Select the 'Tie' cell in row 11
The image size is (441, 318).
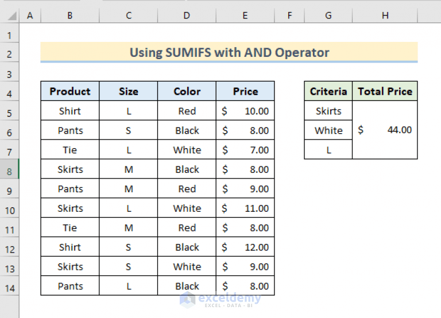pos(70,227)
